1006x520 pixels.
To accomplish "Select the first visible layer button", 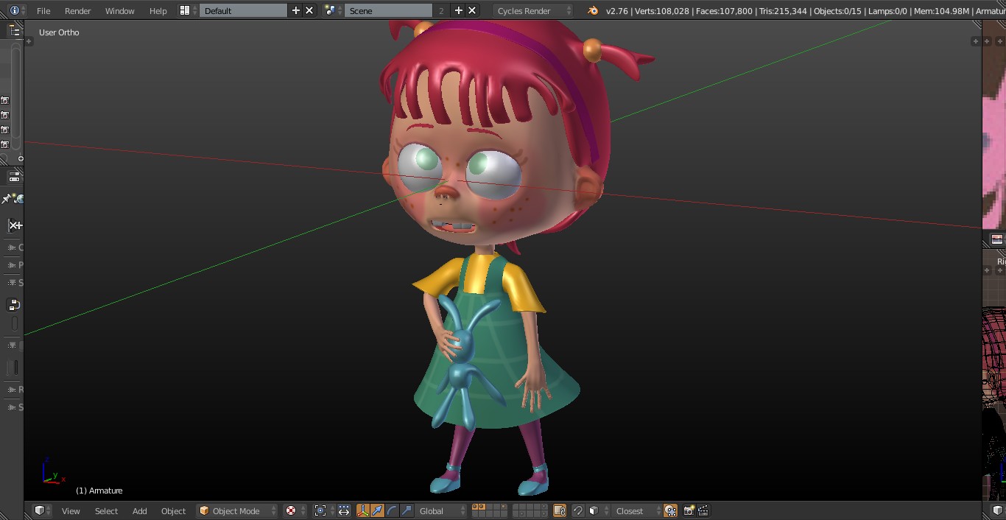I will 475,507.
